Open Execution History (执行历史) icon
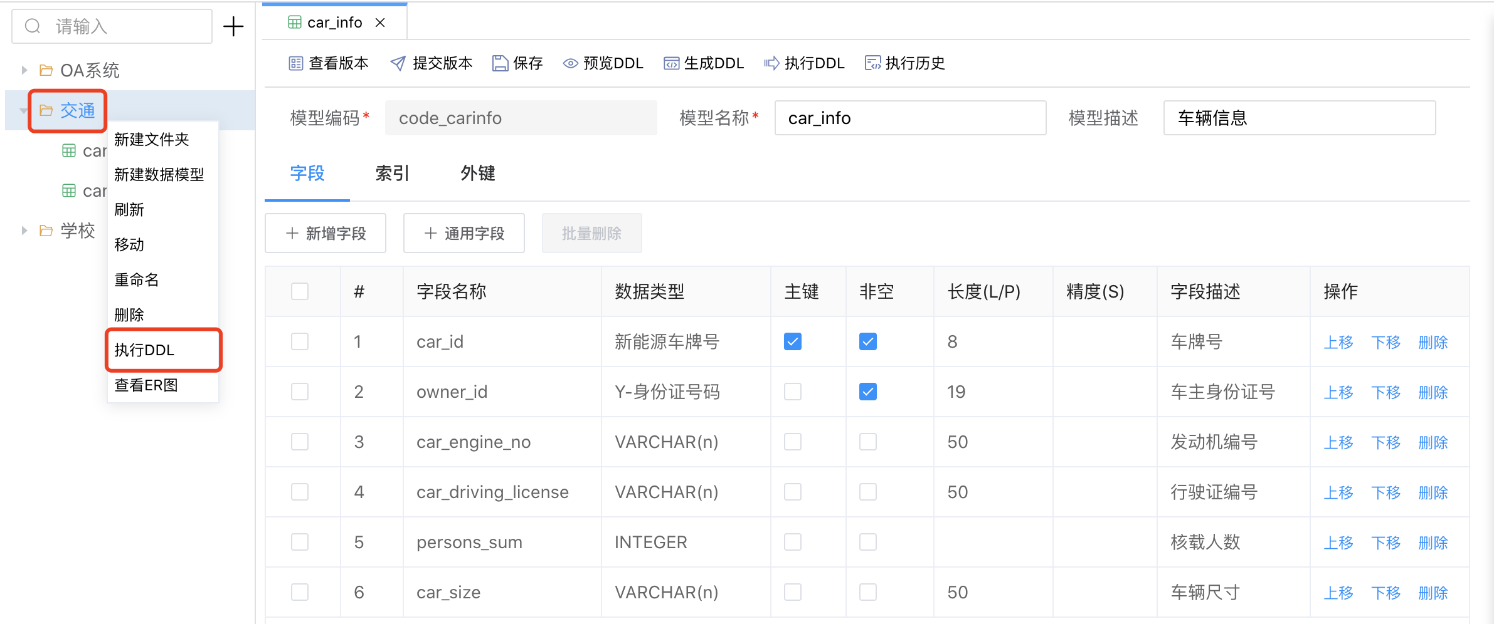Screen dimensions: 1494x624 point(872,63)
